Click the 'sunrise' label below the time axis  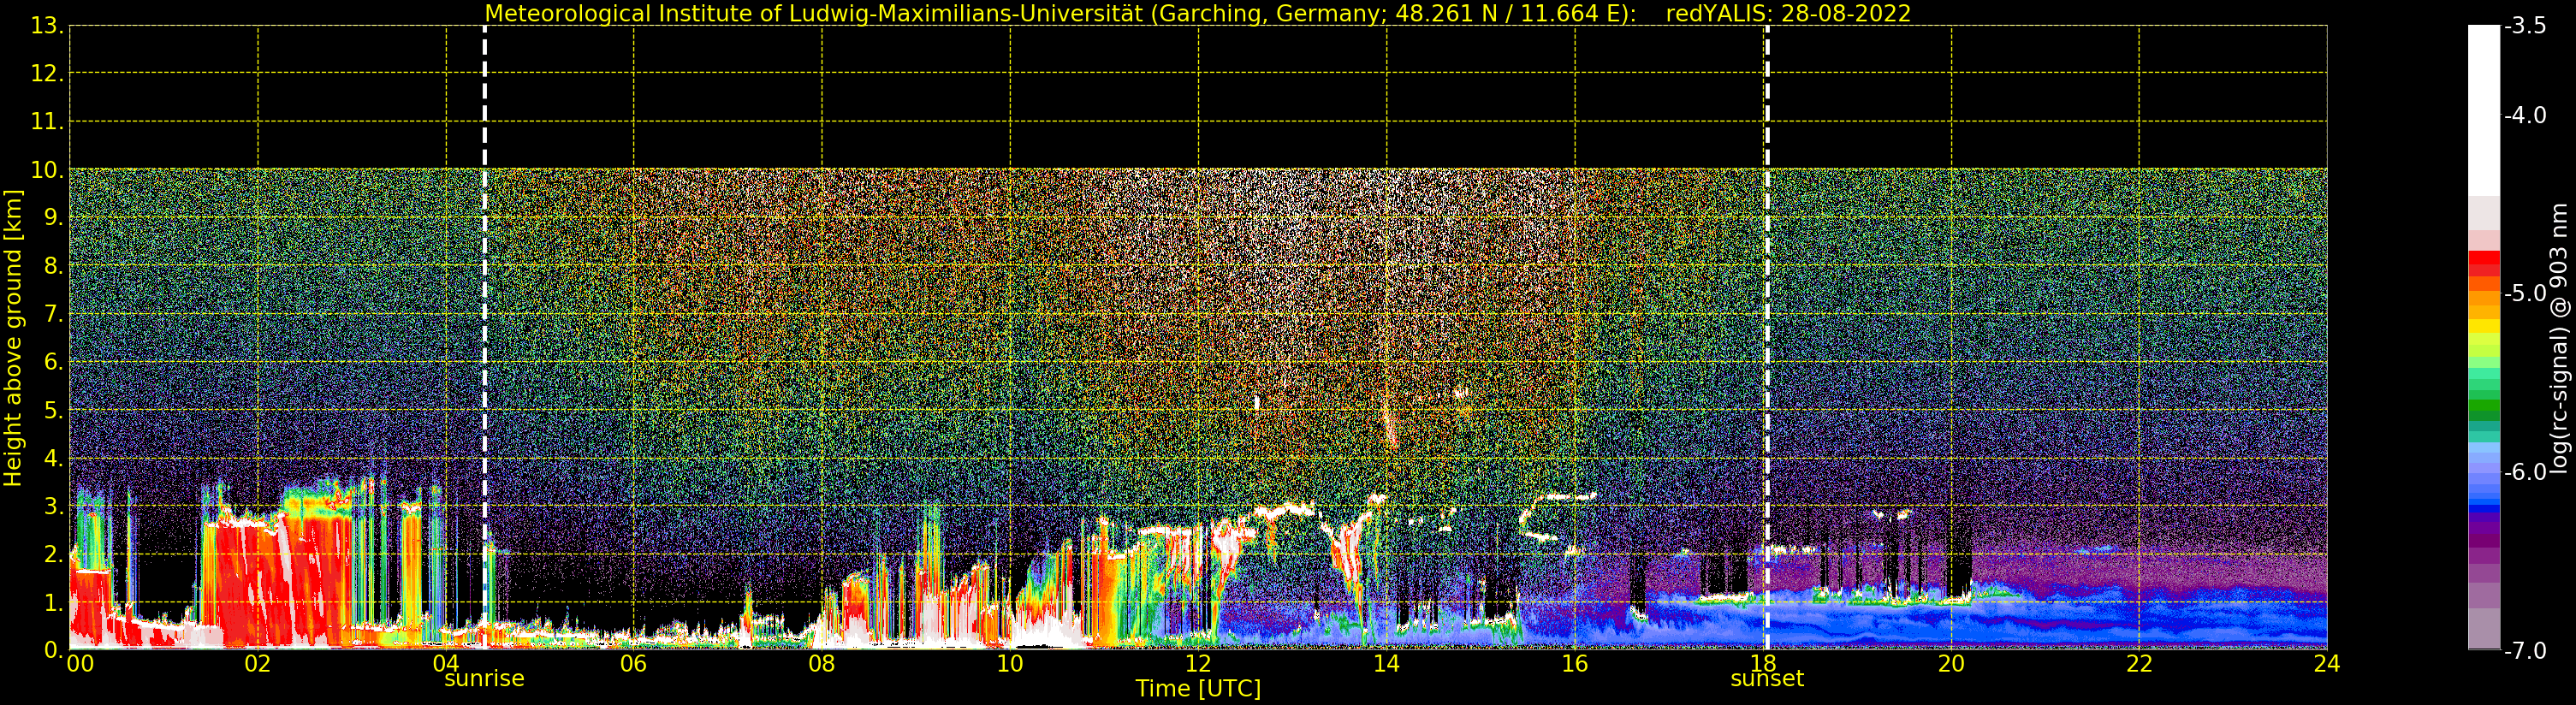point(484,678)
